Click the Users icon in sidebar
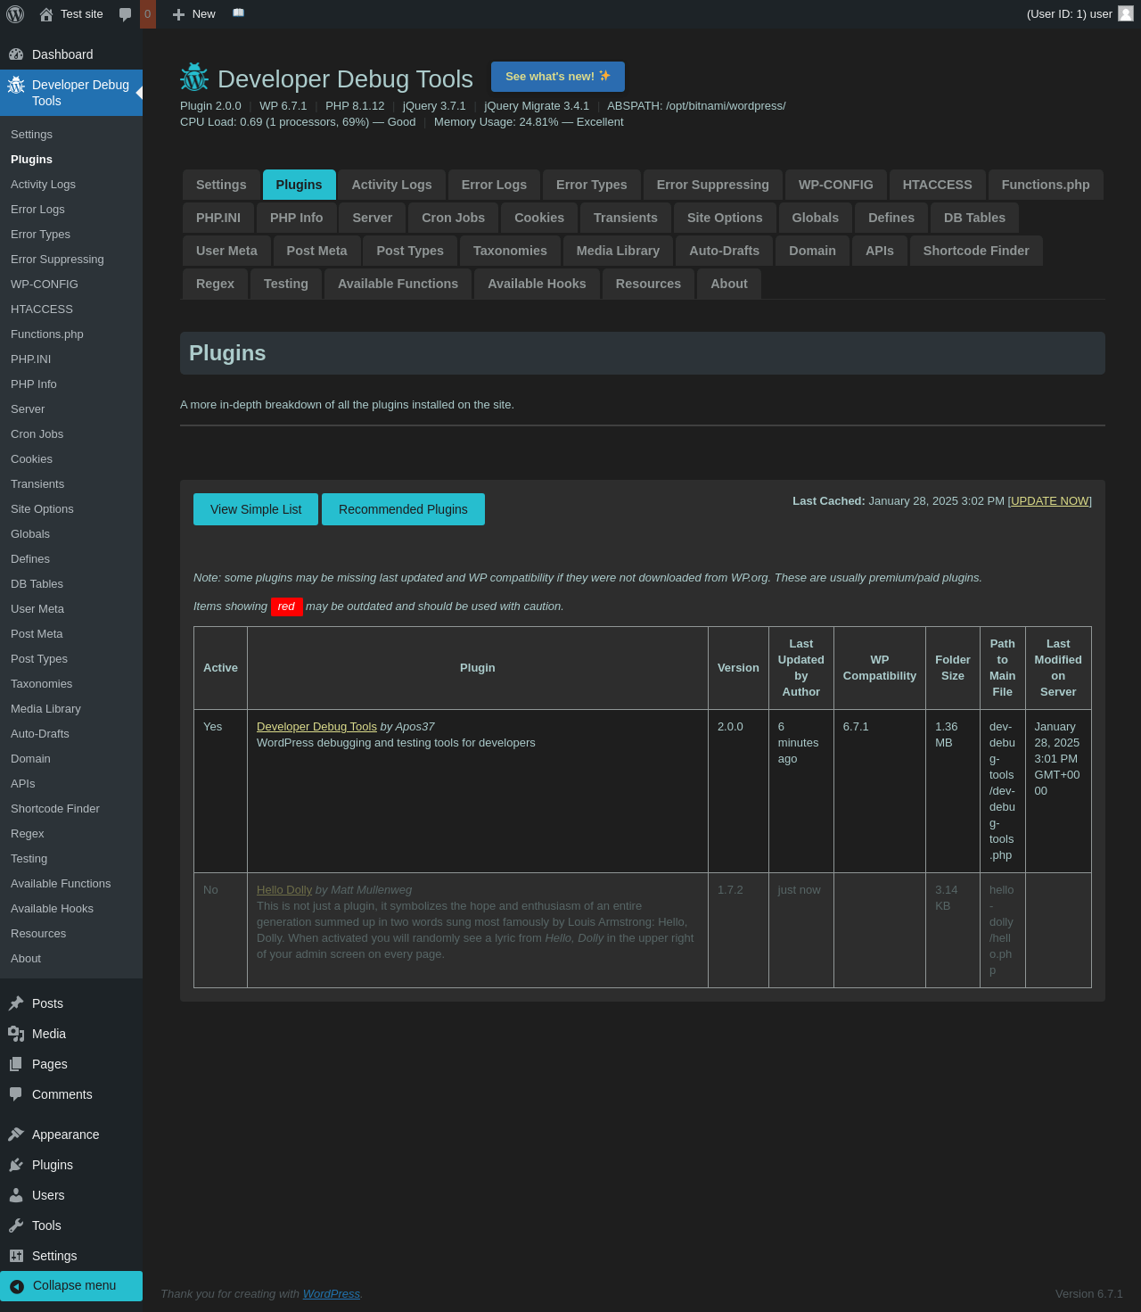The height and width of the screenshot is (1312, 1141). (16, 1195)
